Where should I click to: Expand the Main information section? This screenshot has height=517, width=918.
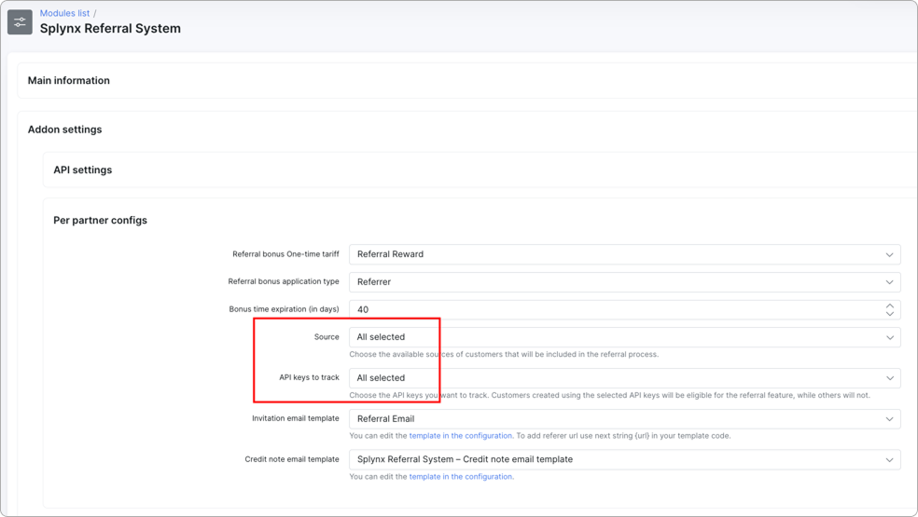(68, 81)
